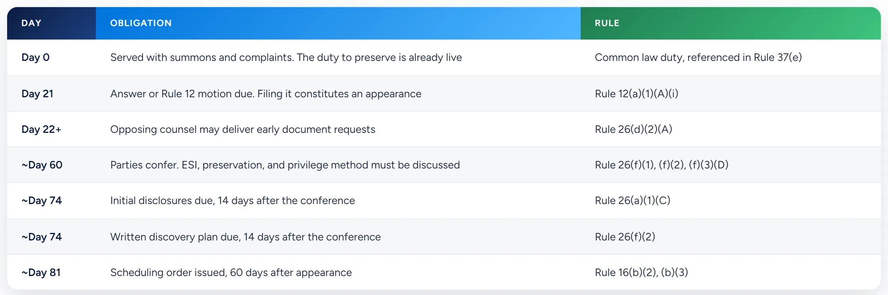Image resolution: width=888 pixels, height=295 pixels.
Task: Click 'Parties confer. ESI, preservation' obligation text
Action: [x=187, y=165]
